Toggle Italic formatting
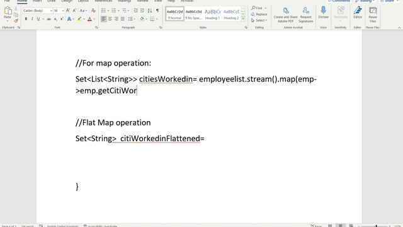Viewport: 403px width, 227px height. [32, 19]
